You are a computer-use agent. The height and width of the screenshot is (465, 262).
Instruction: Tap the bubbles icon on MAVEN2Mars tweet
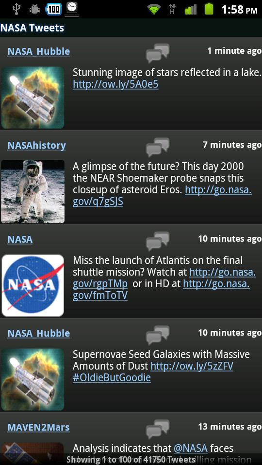157,429
